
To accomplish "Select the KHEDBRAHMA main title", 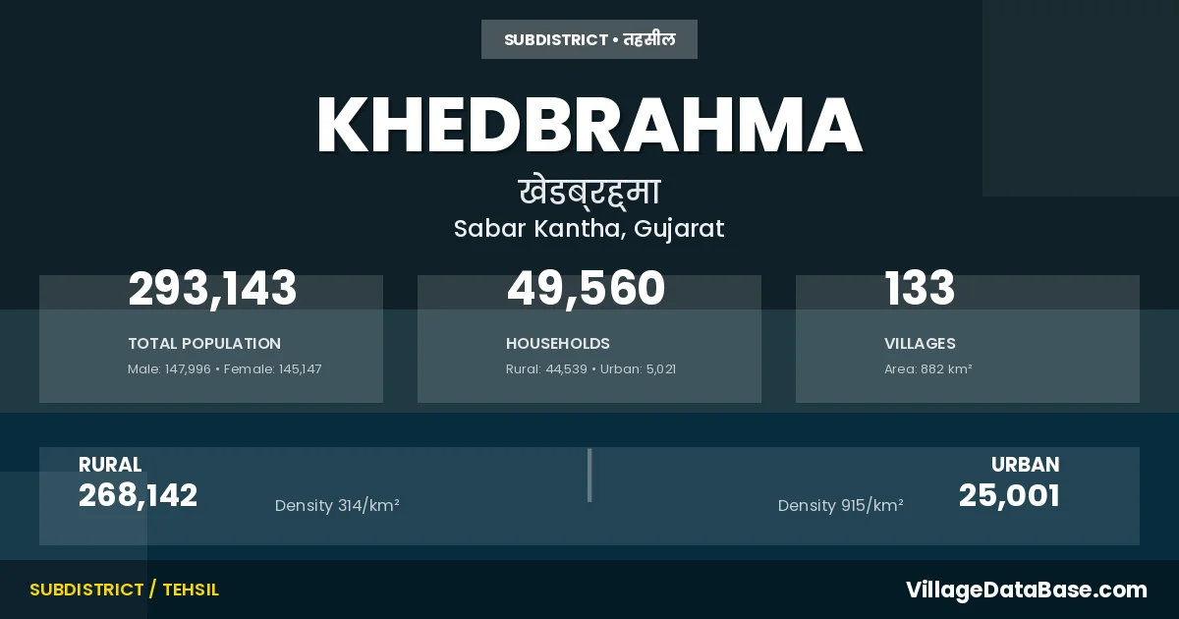I will (589, 126).
